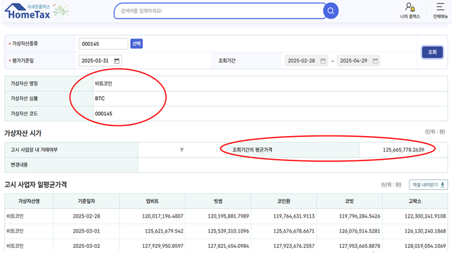This screenshot has height=254, width=452.
Task: Click the 기준일자 column header
Action: [x=86, y=201]
